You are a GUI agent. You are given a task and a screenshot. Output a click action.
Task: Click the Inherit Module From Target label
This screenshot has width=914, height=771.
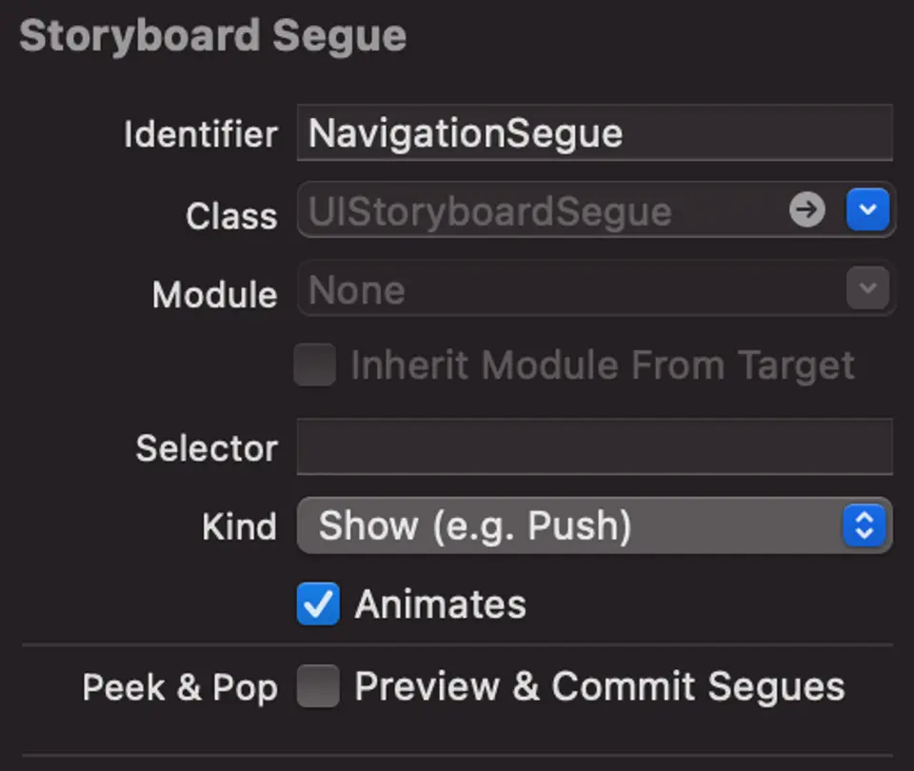[x=603, y=366]
